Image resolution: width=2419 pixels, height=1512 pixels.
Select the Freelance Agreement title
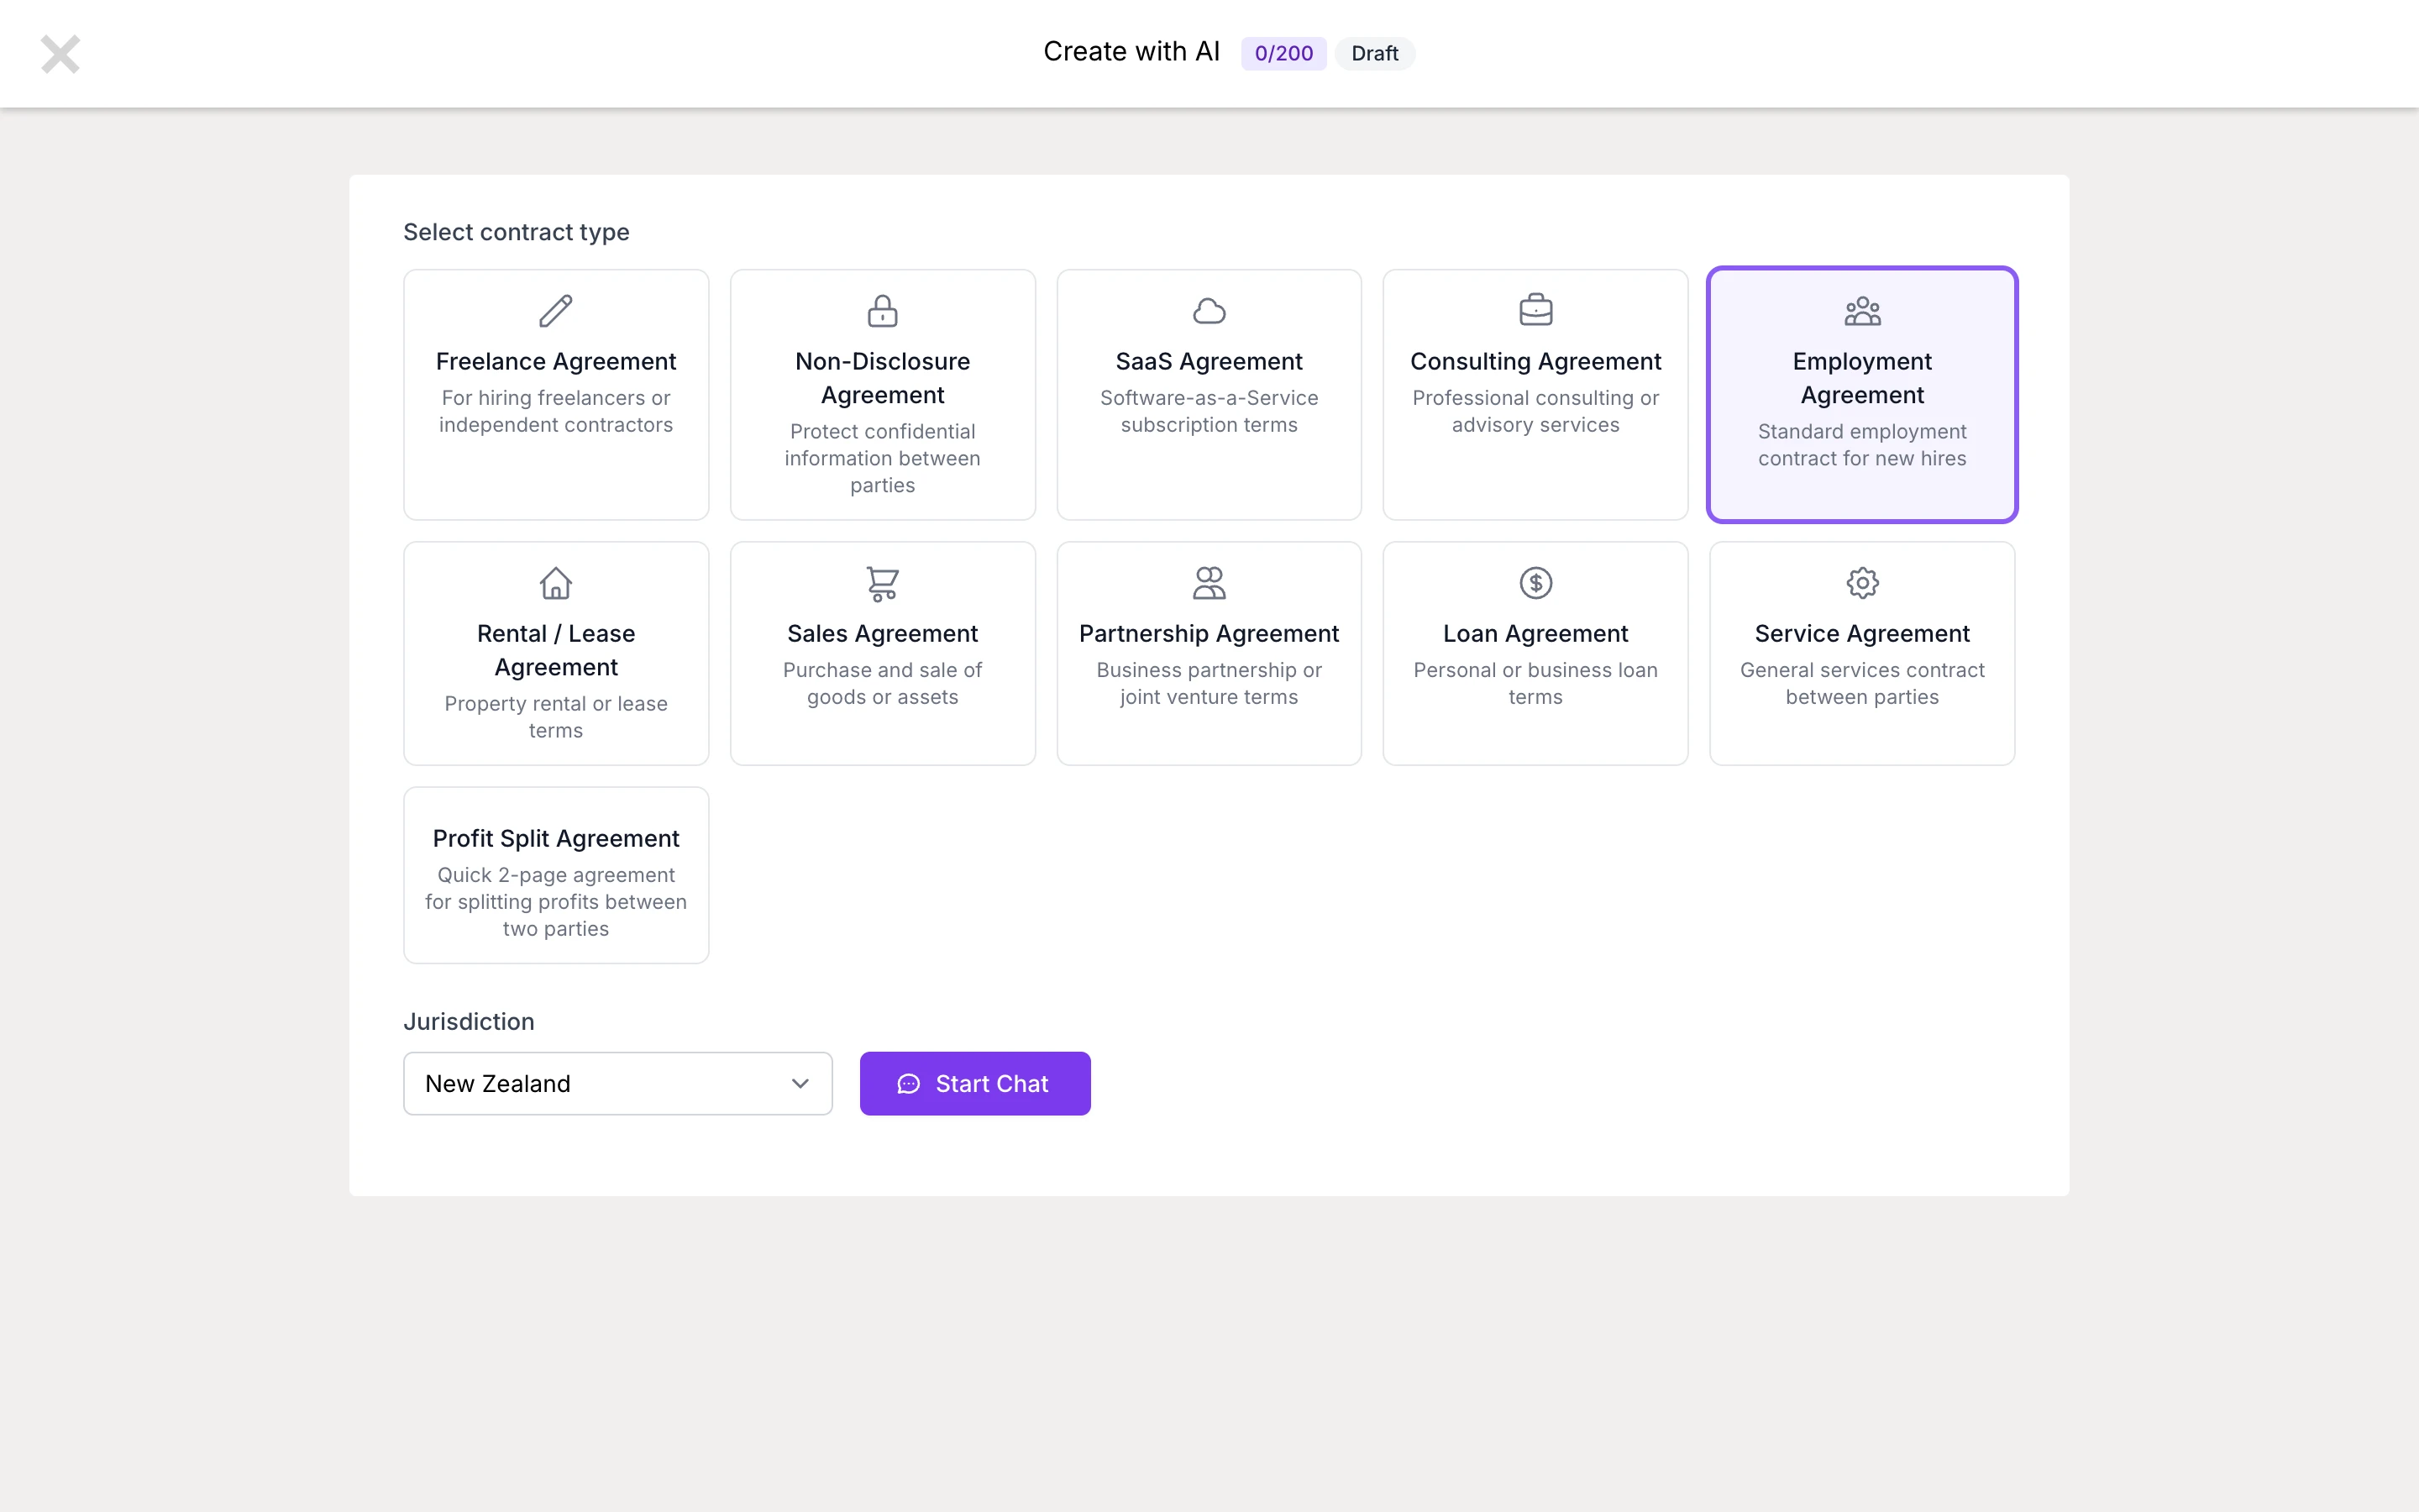click(x=556, y=361)
